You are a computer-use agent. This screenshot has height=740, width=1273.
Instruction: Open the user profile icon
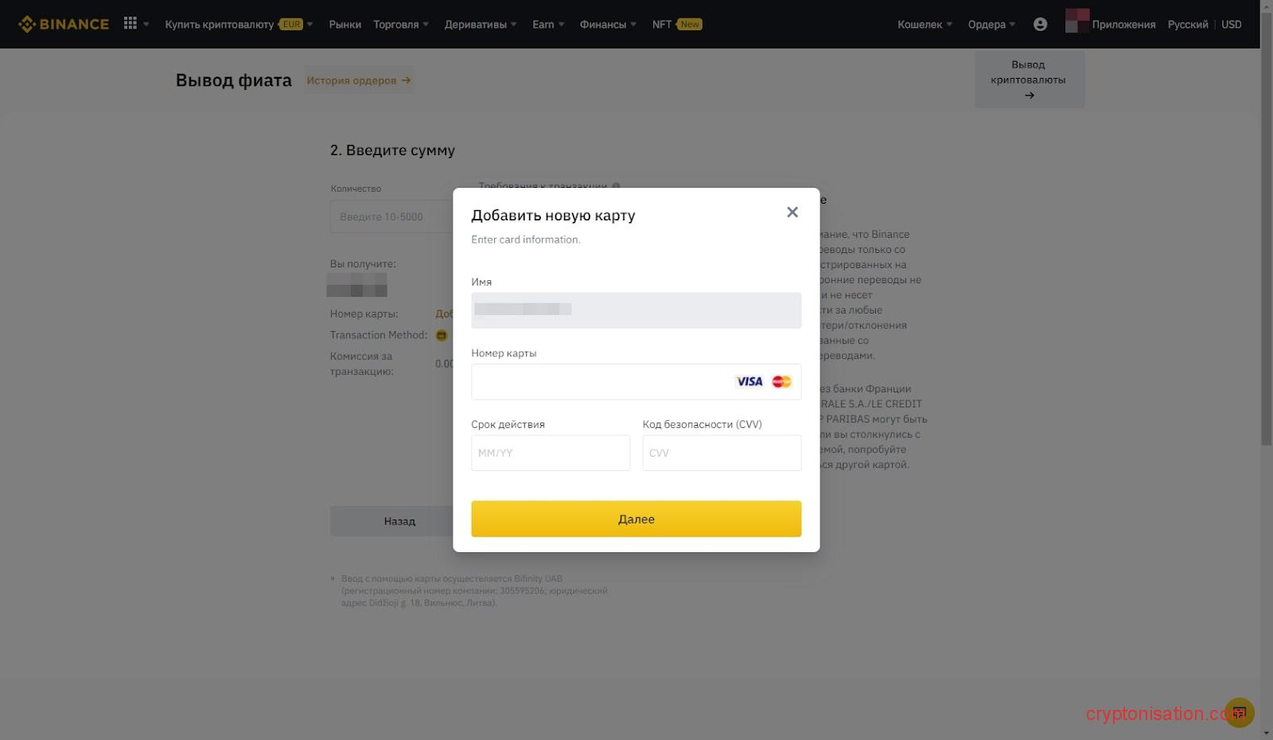click(1040, 24)
